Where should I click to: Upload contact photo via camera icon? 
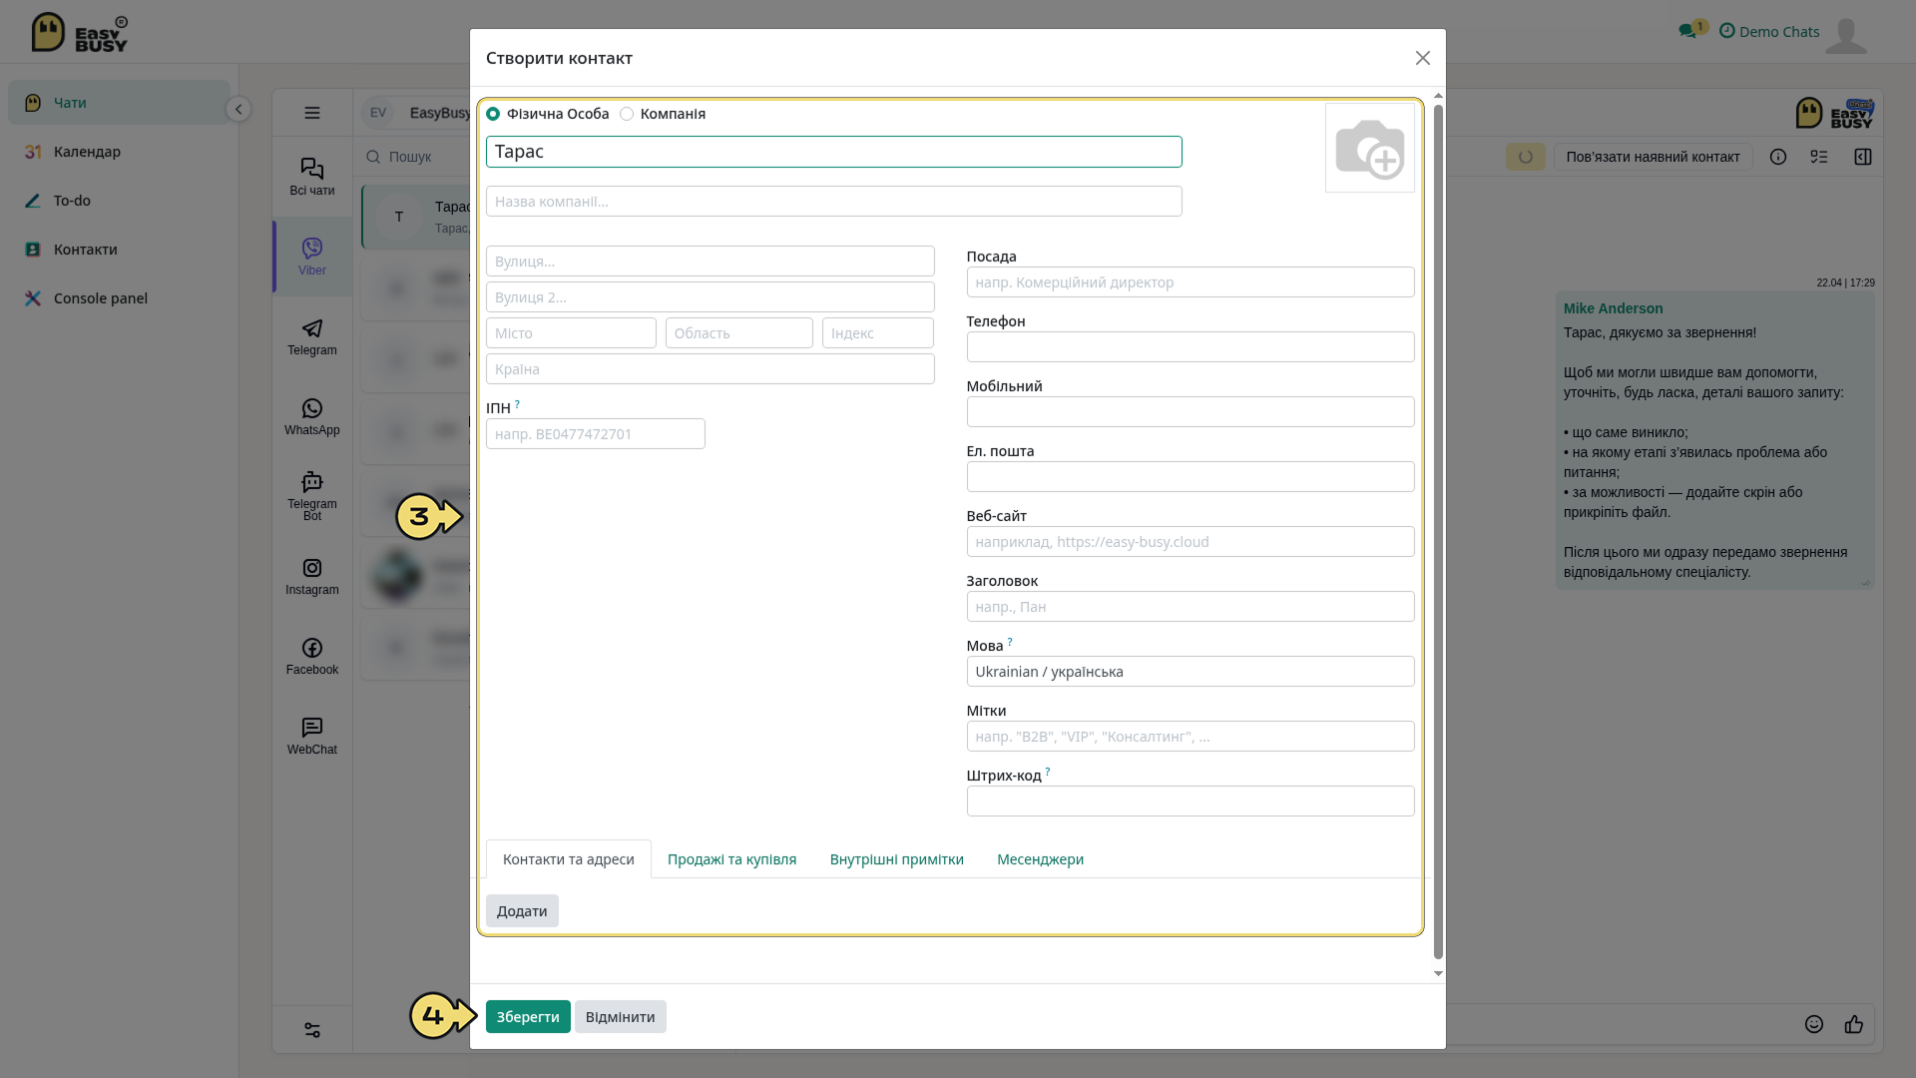coord(1369,148)
